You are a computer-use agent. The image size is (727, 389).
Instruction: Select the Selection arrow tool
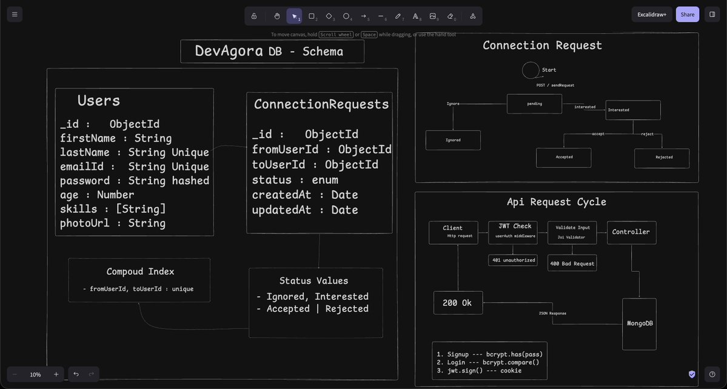[295, 16]
